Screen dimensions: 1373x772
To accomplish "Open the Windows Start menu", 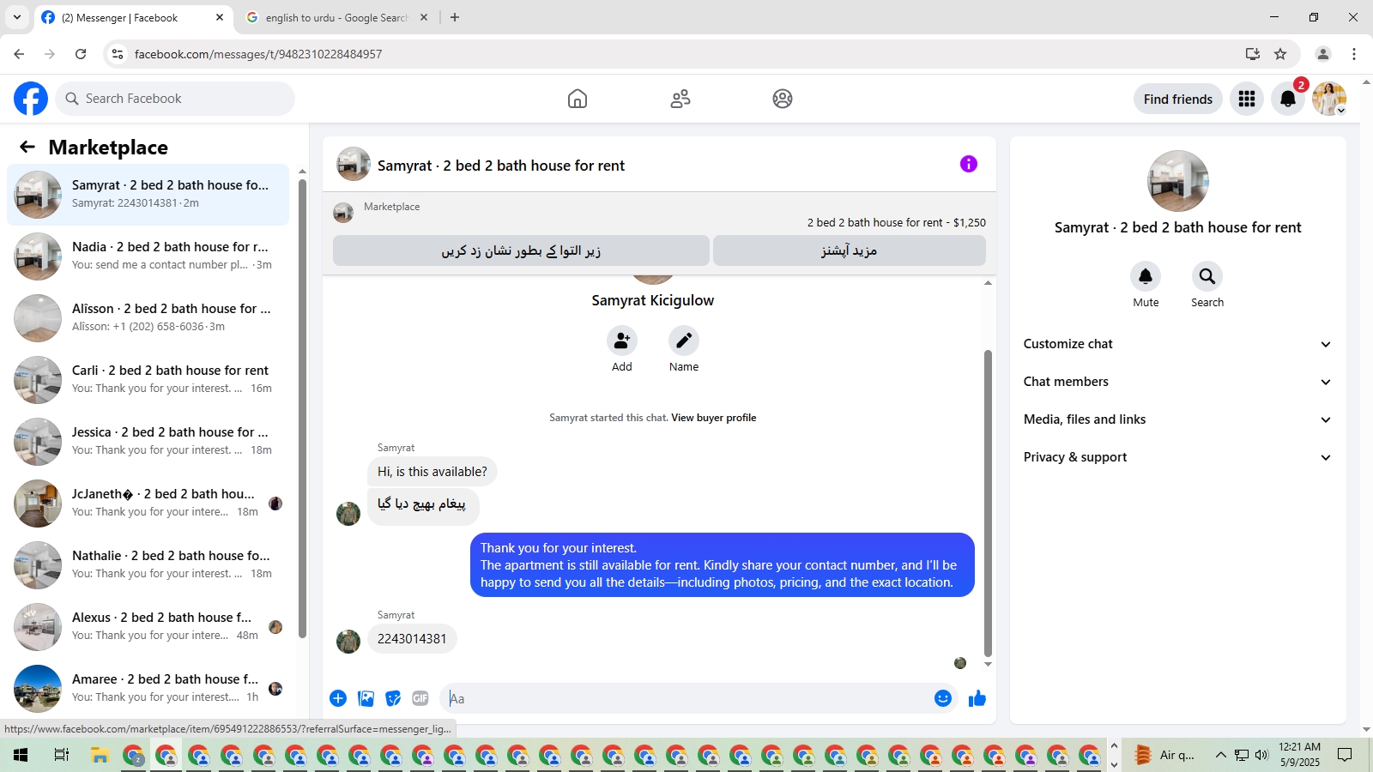I will pyautogui.click(x=21, y=755).
